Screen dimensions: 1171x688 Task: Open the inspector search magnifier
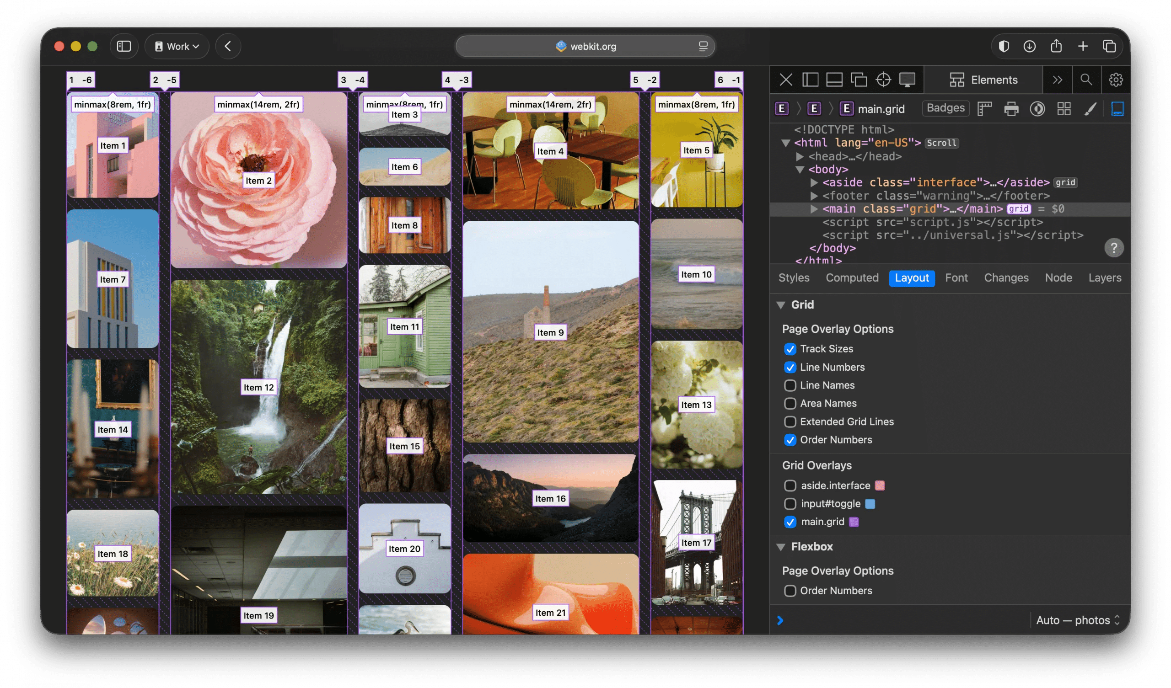[x=1086, y=80]
